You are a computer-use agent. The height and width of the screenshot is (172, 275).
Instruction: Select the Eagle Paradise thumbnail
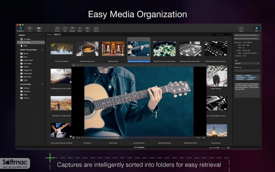click(217, 76)
